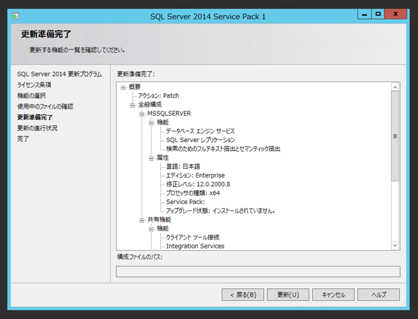The height and width of the screenshot is (319, 418).
Task: Collapse the 全般構成 tree node
Action: (132, 105)
